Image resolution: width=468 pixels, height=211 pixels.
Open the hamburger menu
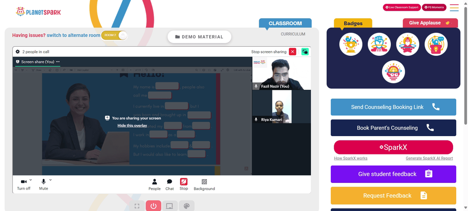point(454,7)
